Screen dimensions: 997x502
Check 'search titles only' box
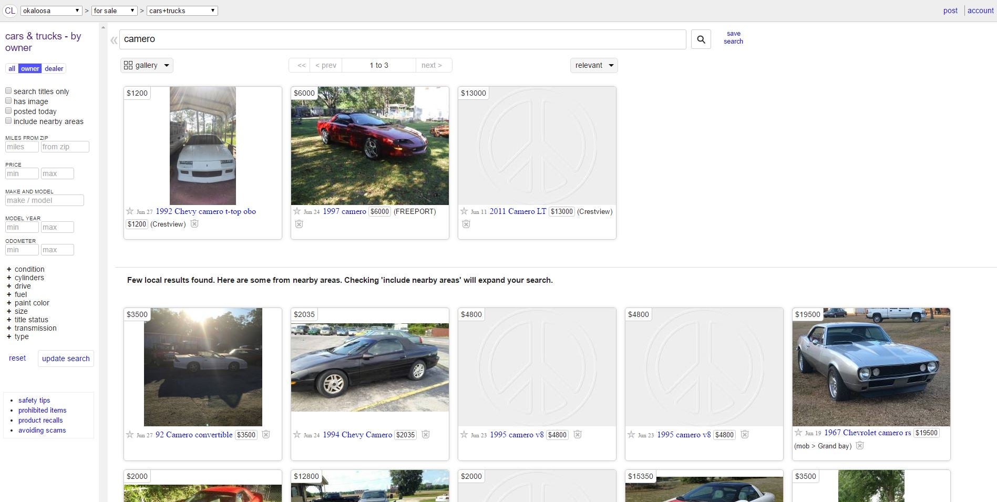point(8,91)
